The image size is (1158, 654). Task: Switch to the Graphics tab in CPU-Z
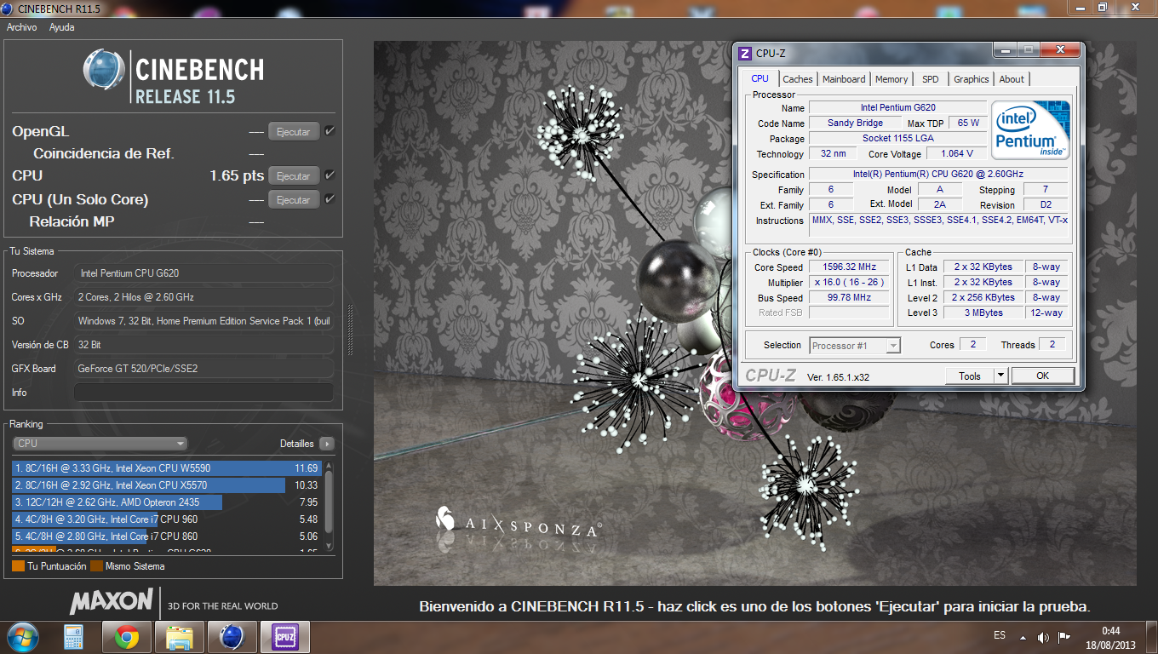pos(972,79)
